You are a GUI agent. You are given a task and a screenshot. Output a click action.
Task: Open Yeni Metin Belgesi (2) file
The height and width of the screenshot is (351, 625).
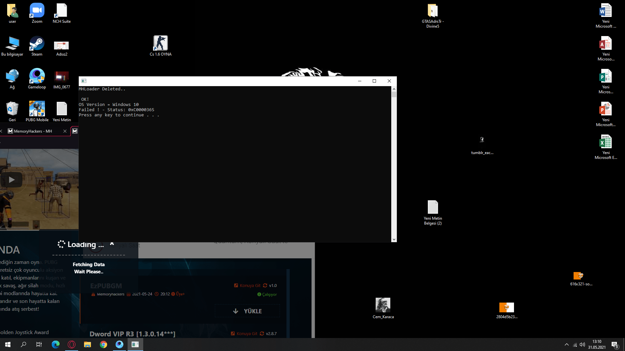click(433, 213)
